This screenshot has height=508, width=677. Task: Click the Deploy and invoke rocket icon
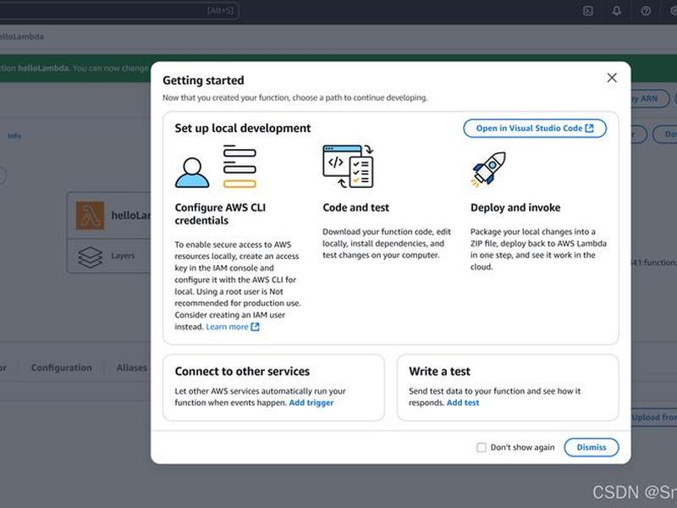click(489, 170)
